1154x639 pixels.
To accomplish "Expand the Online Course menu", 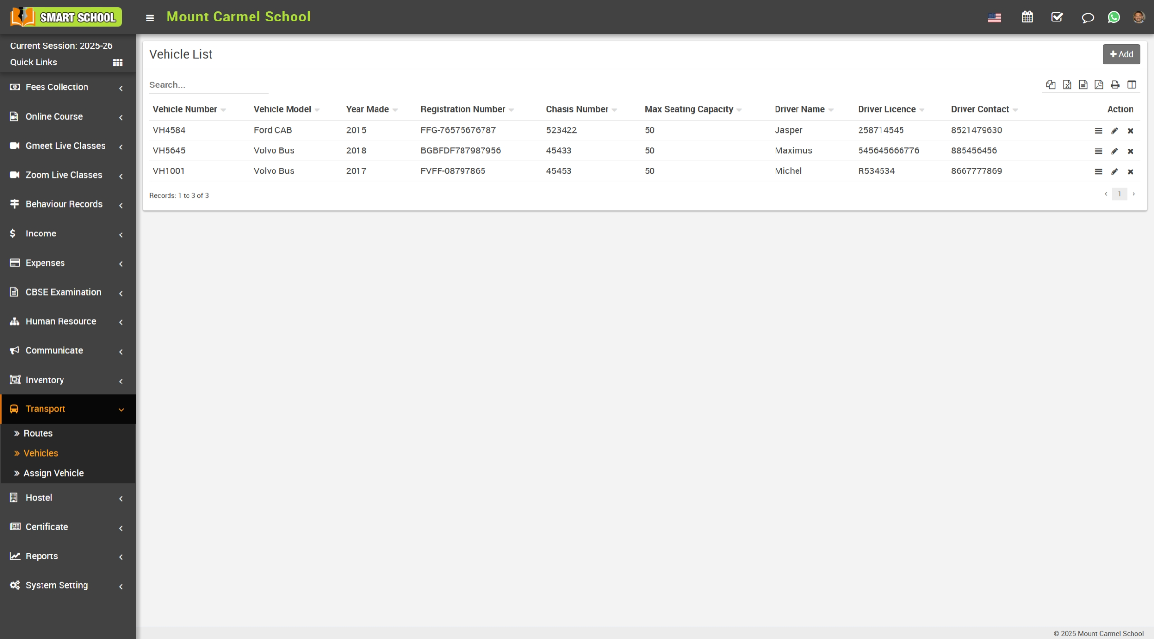I will pyautogui.click(x=68, y=117).
